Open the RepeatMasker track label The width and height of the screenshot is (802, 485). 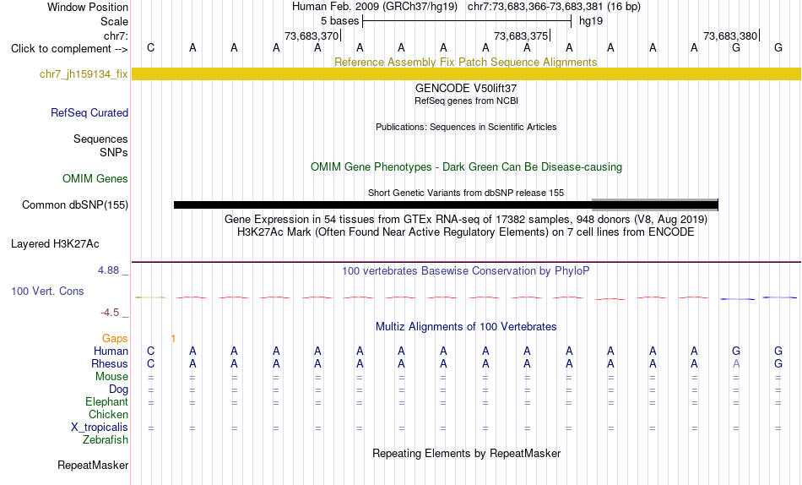pyautogui.click(x=93, y=465)
